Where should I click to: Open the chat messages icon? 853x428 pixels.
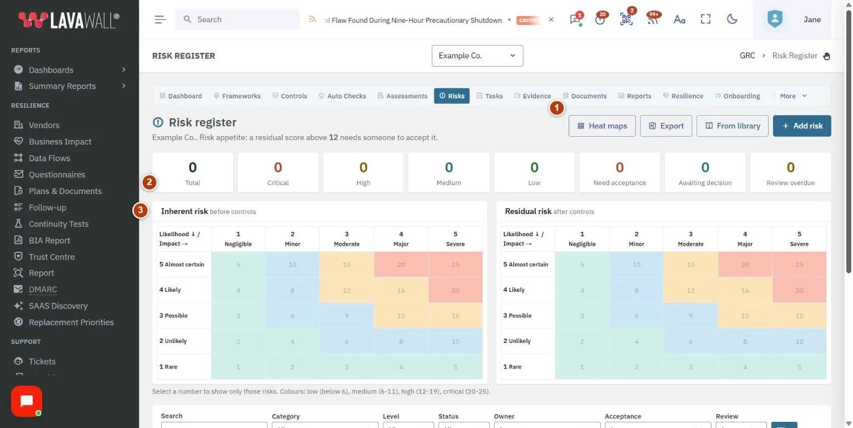coord(575,19)
